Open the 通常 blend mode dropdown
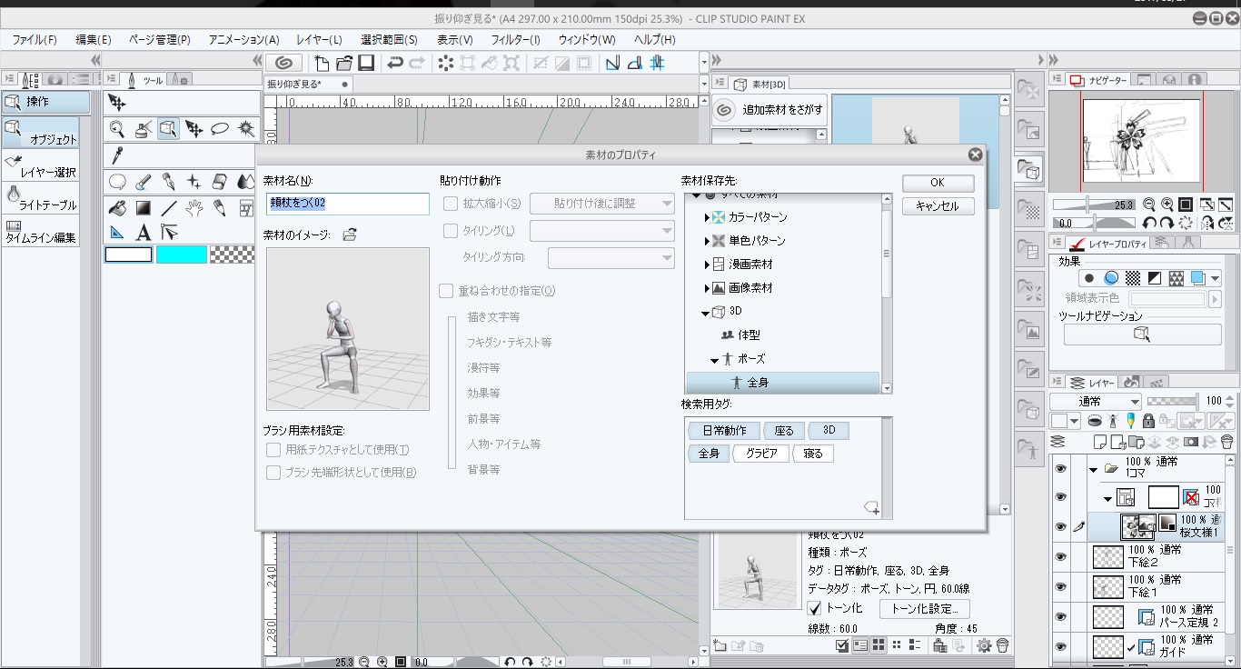This screenshot has height=669, width=1241. click(1096, 401)
